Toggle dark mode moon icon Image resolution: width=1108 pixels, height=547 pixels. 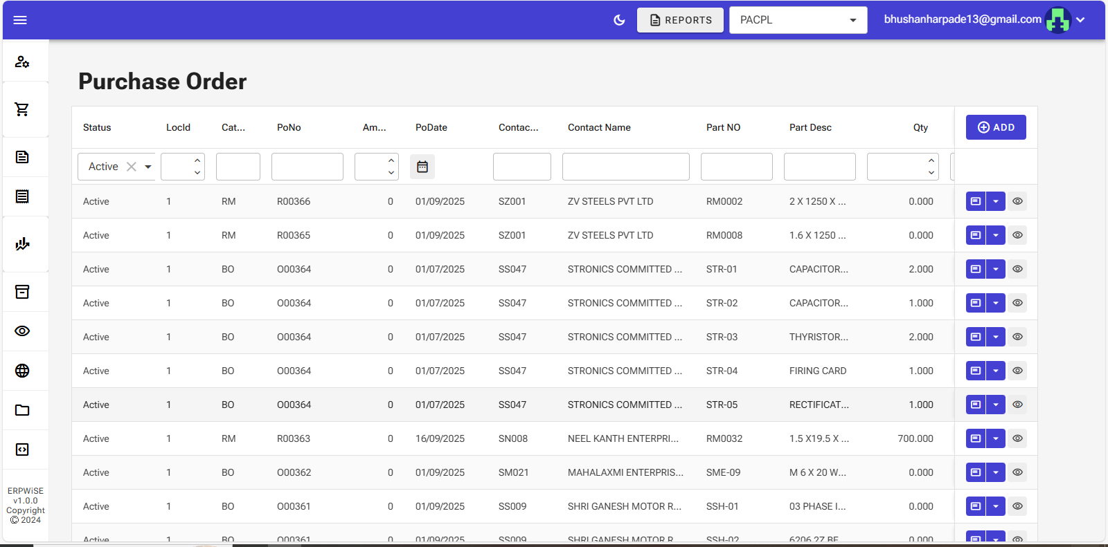point(619,20)
